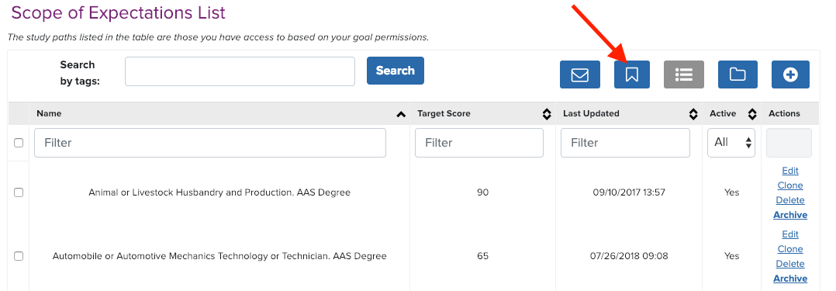
Task: Check the Animal or Livestock Husbandry row checkbox
Action: 19,192
